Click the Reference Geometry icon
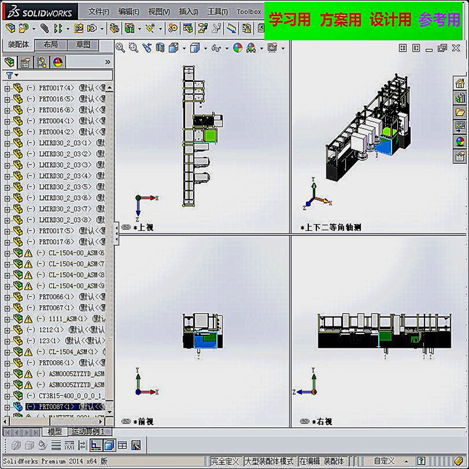The height and width of the screenshot is (469, 469). click(150, 28)
